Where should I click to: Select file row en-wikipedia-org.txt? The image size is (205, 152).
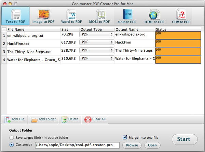tap(25, 36)
